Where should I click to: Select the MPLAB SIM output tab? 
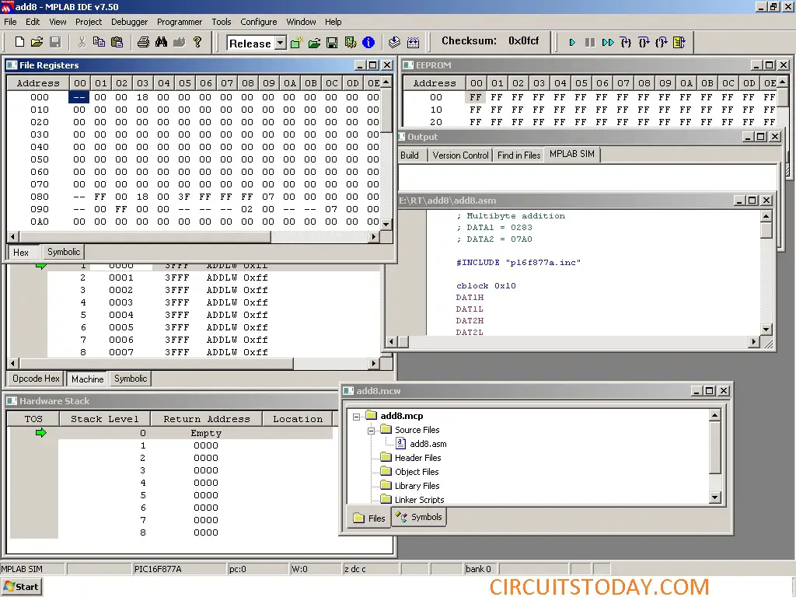(x=572, y=155)
